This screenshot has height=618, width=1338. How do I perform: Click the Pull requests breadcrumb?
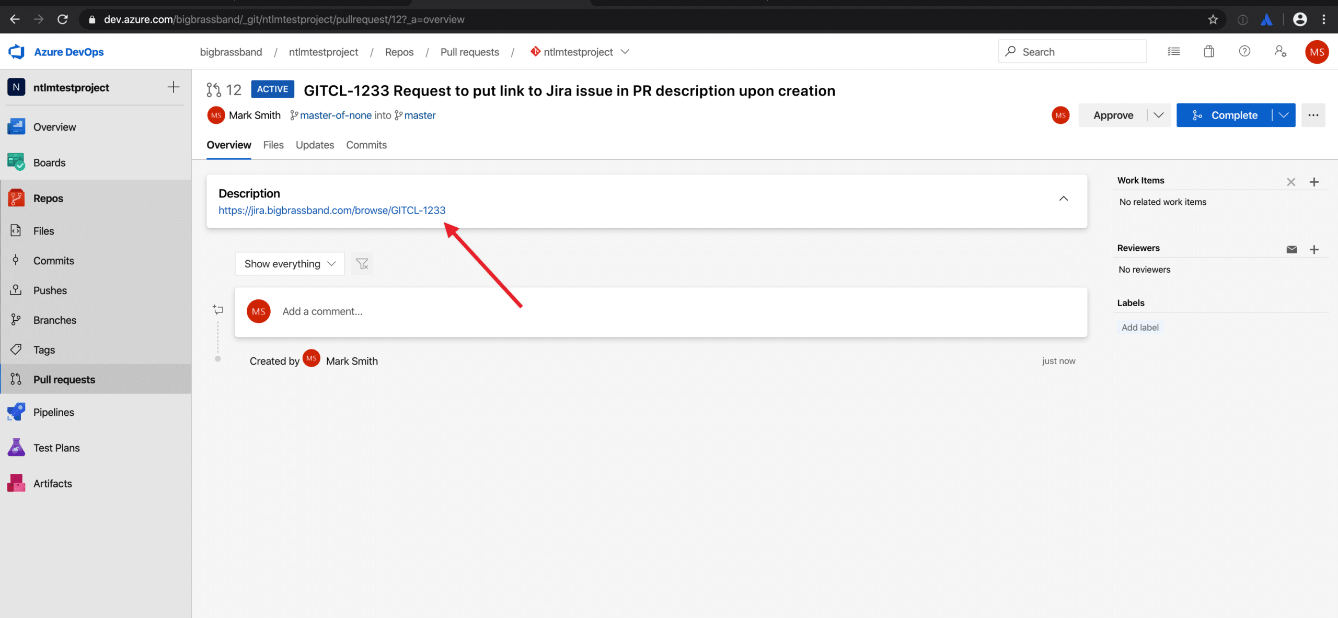tap(470, 52)
